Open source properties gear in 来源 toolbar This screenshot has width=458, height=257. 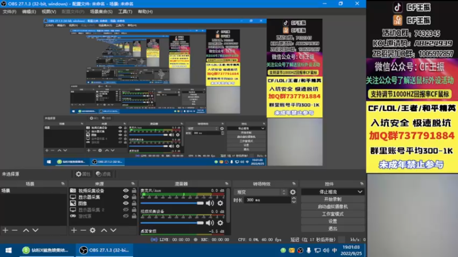93,230
